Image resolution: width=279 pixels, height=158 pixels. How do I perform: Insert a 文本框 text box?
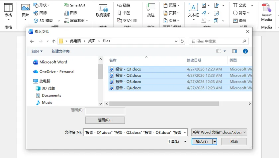coord(193,12)
